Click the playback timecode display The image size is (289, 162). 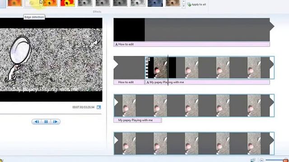(x=83, y=107)
